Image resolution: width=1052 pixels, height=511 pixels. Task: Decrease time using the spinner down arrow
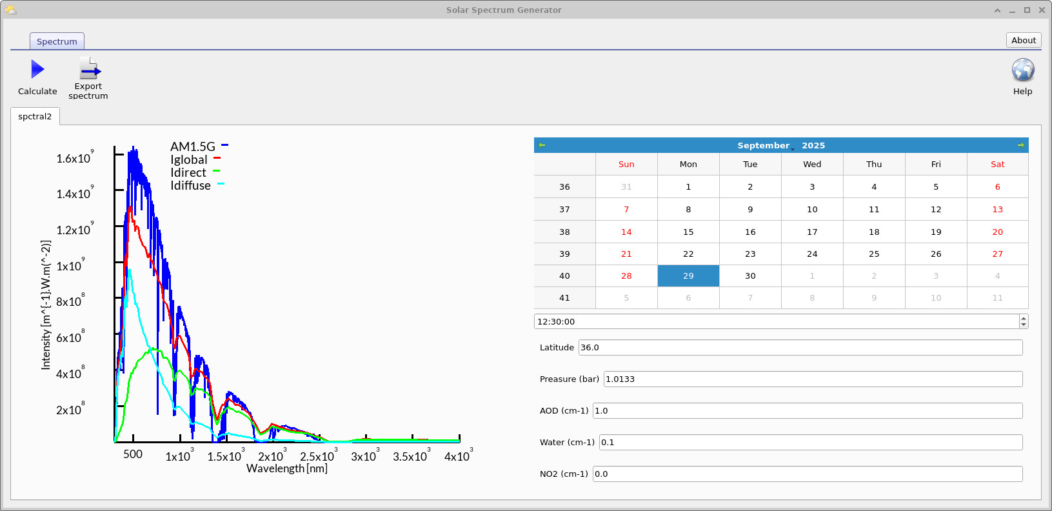pos(1024,325)
